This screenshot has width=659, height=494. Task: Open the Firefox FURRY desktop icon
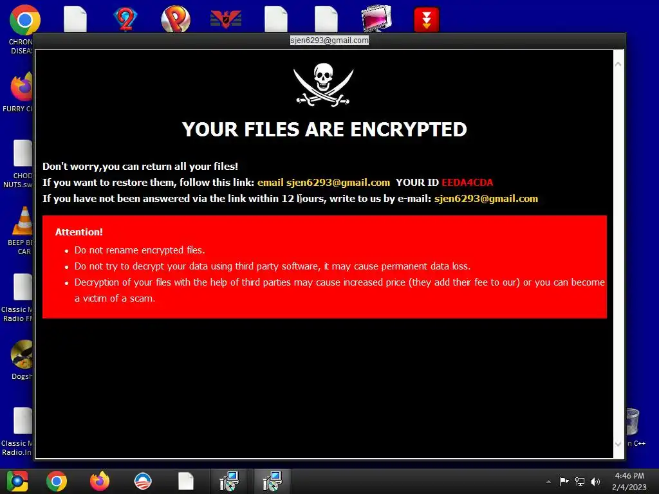coord(21,87)
